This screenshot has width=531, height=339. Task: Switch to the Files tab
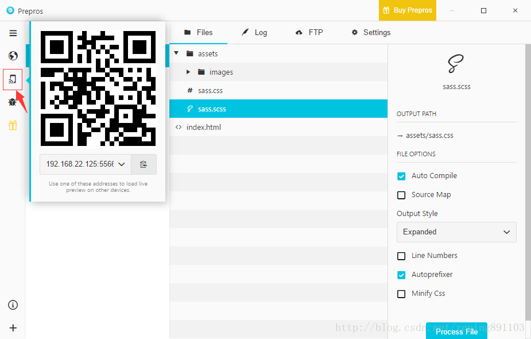199,33
